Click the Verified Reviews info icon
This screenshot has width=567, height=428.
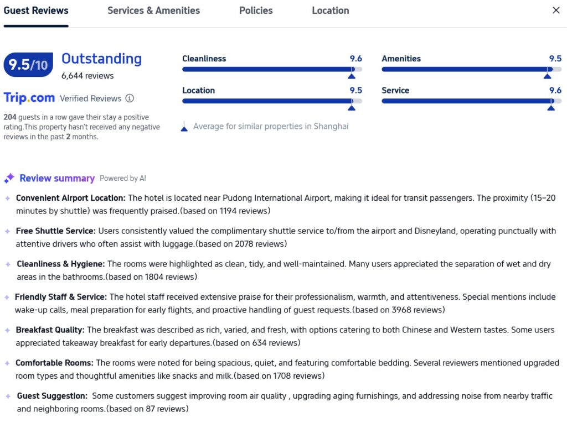[130, 98]
